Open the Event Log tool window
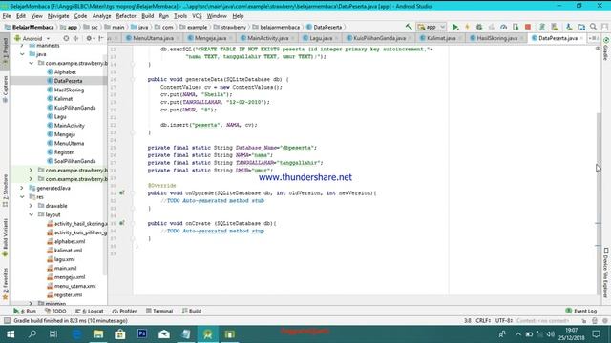 [581, 311]
